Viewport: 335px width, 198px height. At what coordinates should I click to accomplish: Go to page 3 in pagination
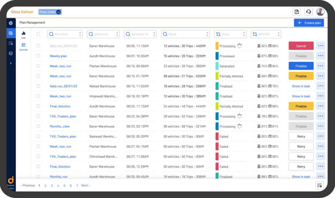point(51,185)
